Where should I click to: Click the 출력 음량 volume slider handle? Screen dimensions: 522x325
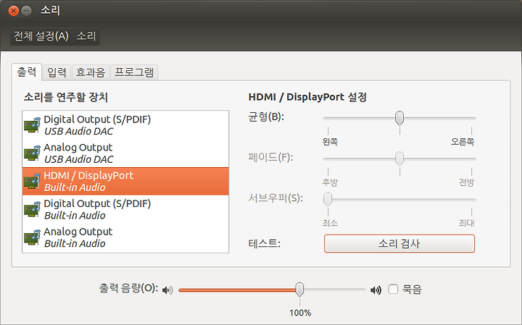[x=299, y=290]
